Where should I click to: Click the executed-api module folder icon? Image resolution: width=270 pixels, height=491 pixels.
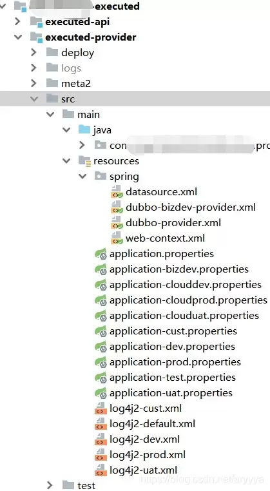tap(36, 22)
